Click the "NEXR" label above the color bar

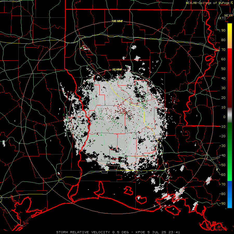click(228, 16)
